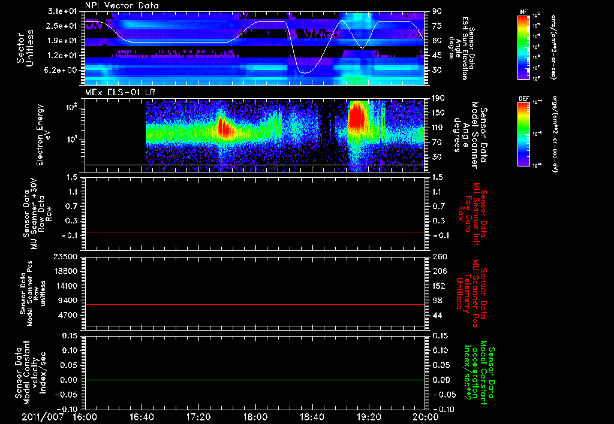
Task: Click the large red electron burst near 19:10
Action: pos(357,116)
